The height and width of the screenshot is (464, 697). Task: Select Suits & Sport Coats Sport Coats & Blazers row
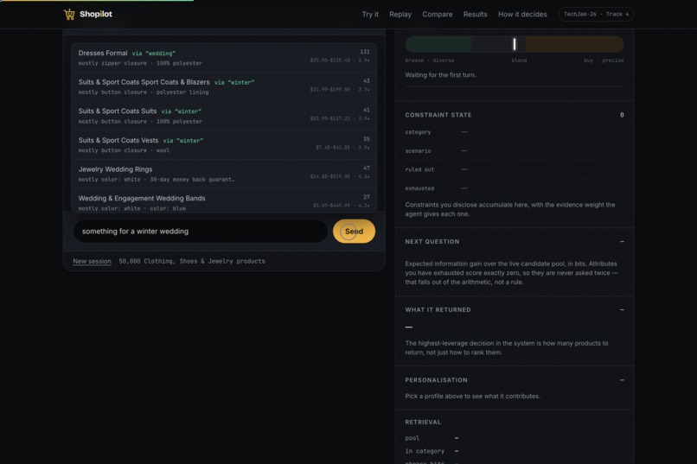click(x=224, y=86)
